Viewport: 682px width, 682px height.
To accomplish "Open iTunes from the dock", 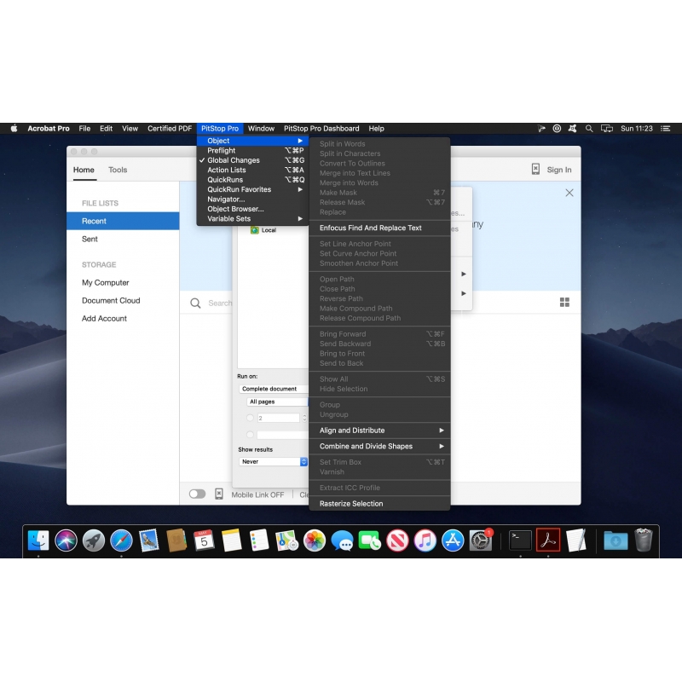I will coord(425,540).
